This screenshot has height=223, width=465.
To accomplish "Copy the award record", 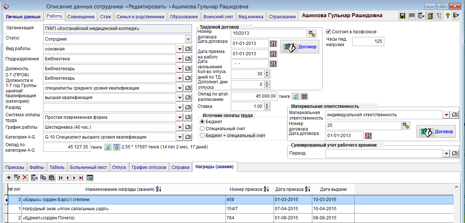I will coord(43,178).
